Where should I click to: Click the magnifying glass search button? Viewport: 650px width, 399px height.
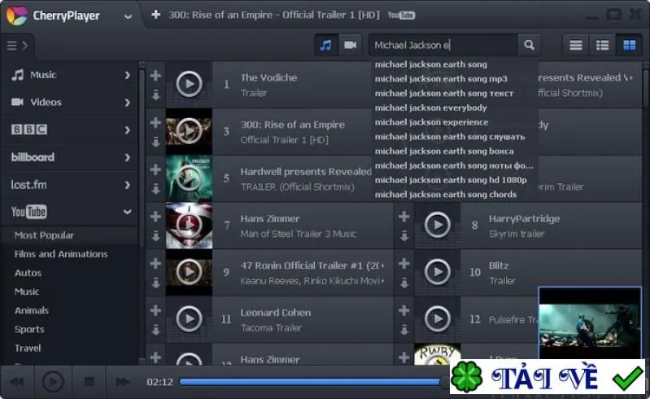tap(529, 45)
